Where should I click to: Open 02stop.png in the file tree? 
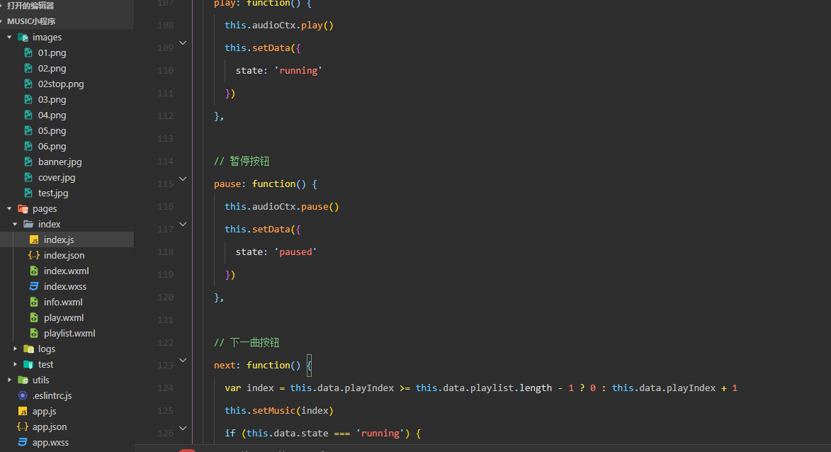coord(61,84)
